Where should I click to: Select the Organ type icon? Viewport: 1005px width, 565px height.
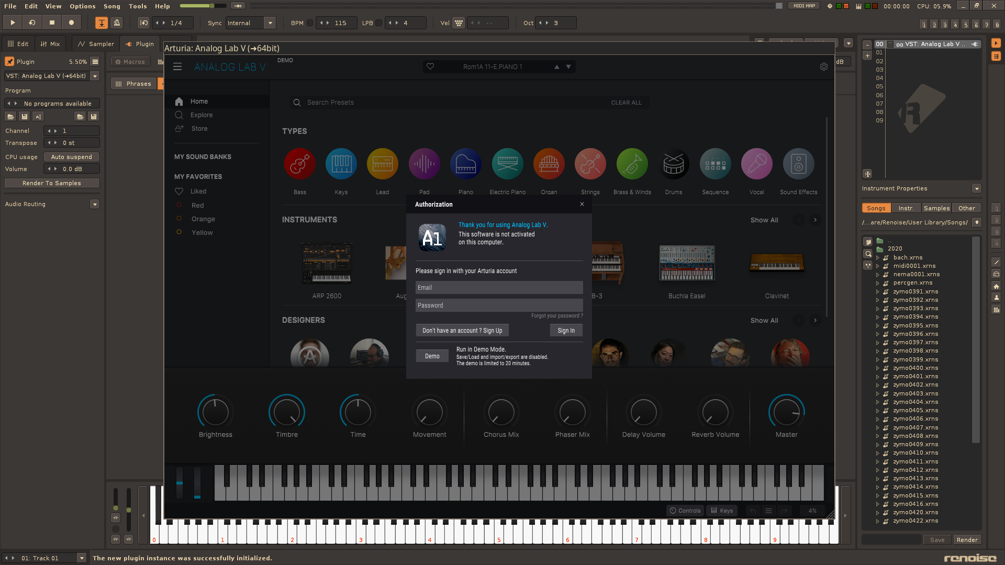click(x=549, y=164)
